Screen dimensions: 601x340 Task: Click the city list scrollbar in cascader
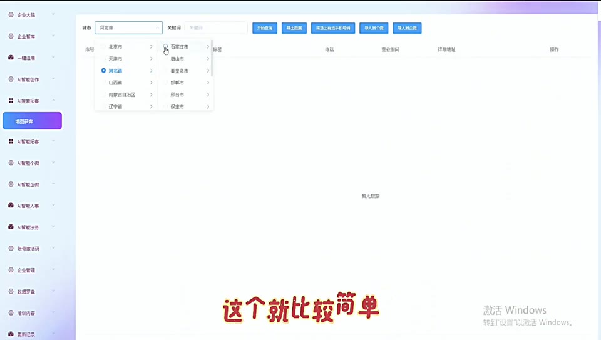pos(212,58)
